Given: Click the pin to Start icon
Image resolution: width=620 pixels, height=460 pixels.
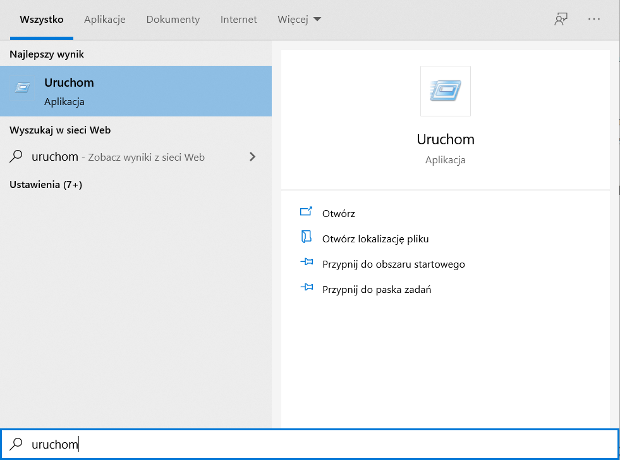Looking at the screenshot, I should [307, 262].
